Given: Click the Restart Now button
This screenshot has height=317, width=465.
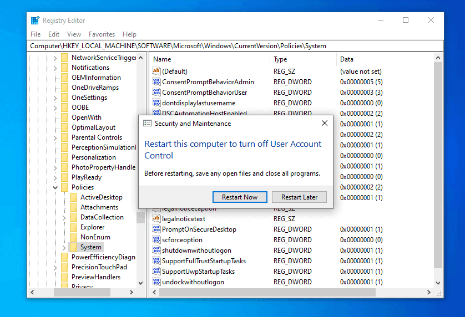Looking at the screenshot, I should click(240, 197).
